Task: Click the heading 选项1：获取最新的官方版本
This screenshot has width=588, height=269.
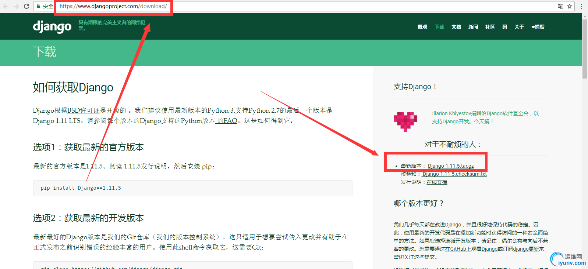Action: tap(88, 147)
